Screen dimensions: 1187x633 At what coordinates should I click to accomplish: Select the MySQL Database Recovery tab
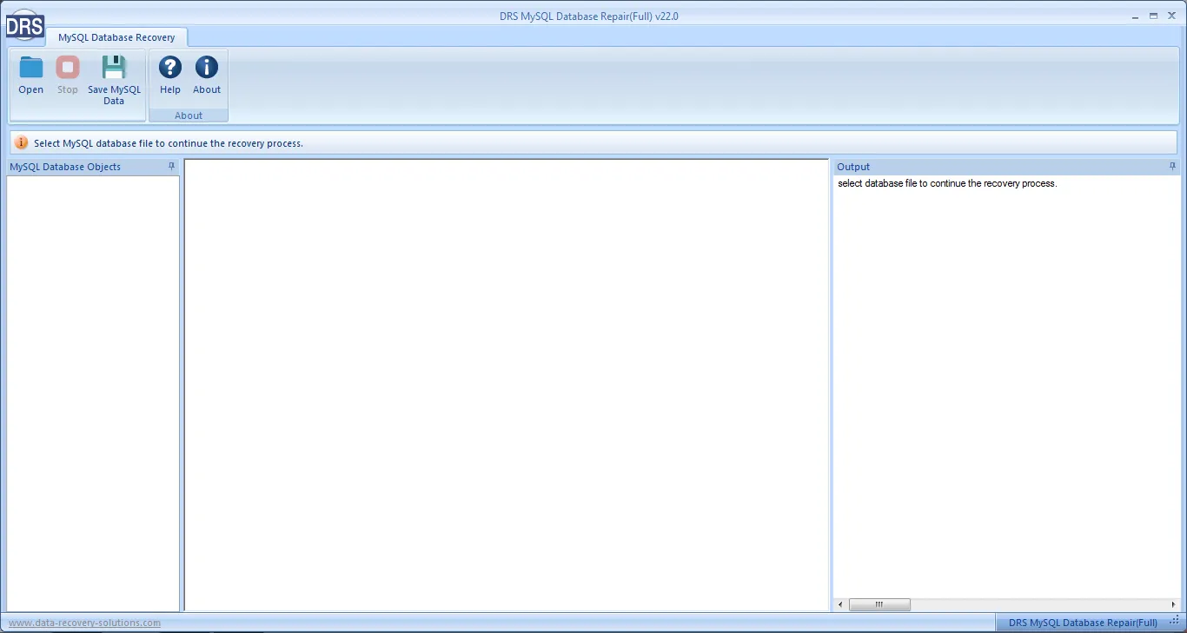[116, 37]
